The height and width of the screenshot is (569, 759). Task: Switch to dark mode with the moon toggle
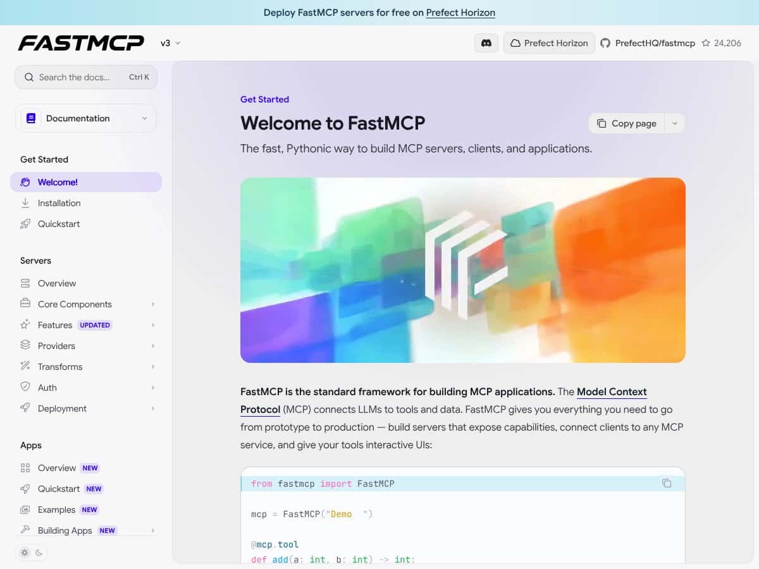click(x=39, y=552)
